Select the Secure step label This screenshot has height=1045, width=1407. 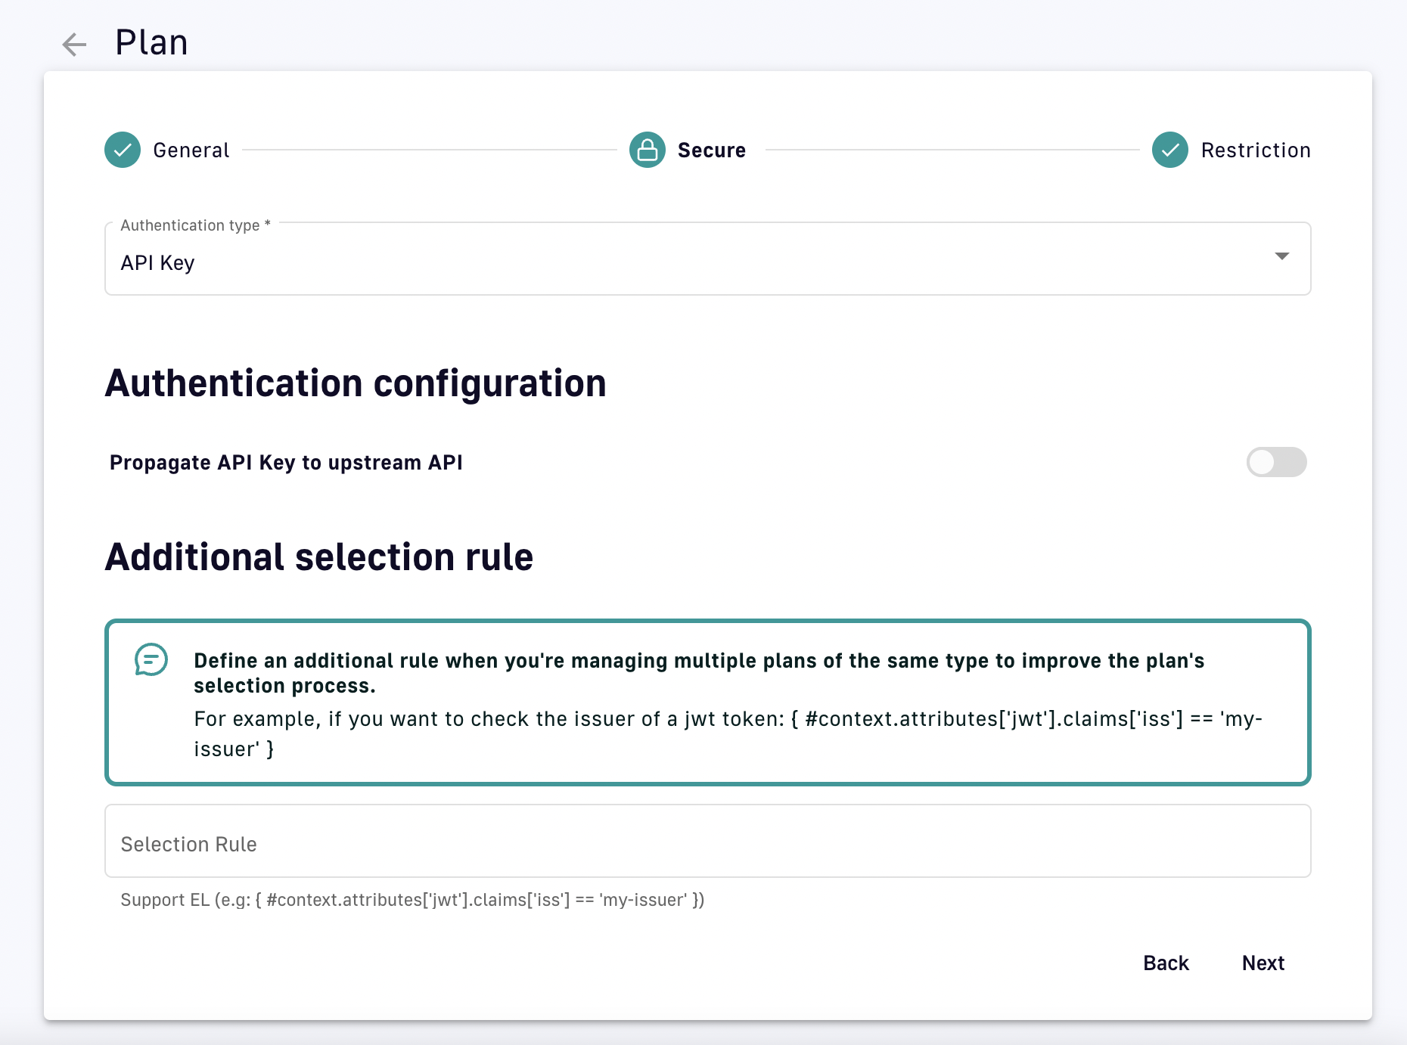(x=712, y=150)
